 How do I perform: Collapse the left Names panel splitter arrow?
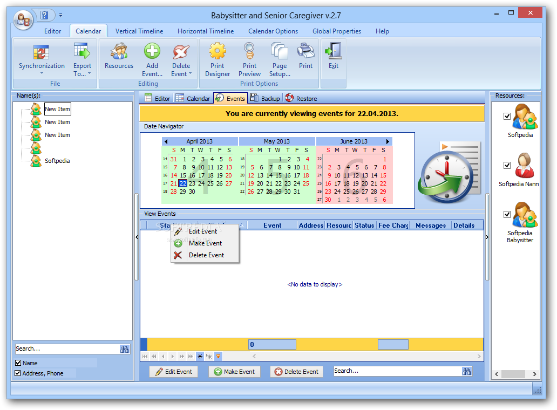[x=137, y=237]
